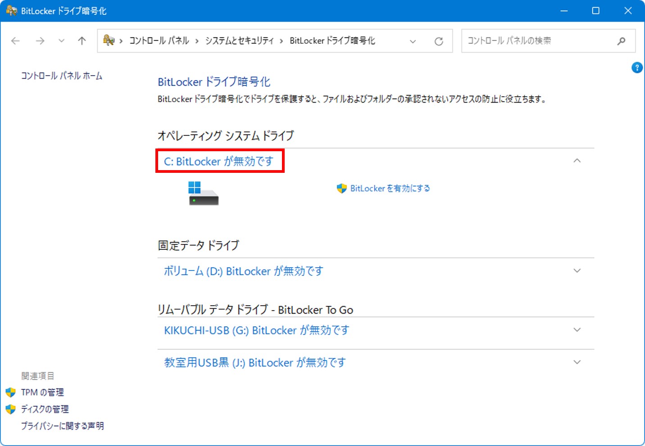Viewport: 645px width, 446px height.
Task: Open ディスクの管理 link
Action: click(x=45, y=409)
